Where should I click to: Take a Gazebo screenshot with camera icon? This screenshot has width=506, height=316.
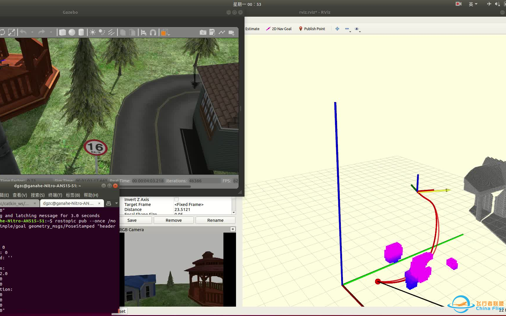[203, 32]
